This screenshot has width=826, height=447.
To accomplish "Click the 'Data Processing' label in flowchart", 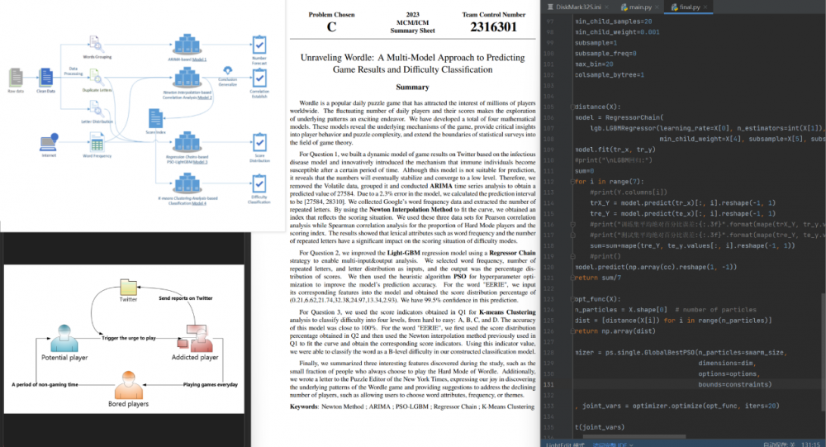I will pos(74,71).
